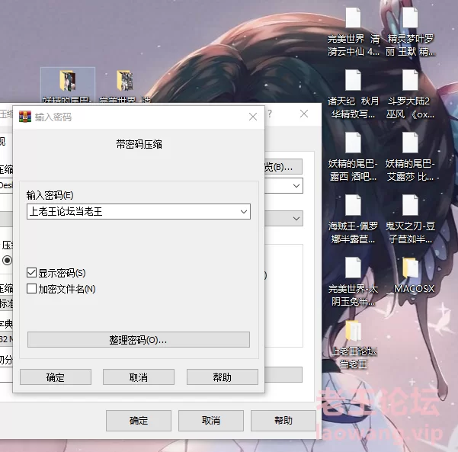Confirm password with 确定 in password dialog
Image resolution: width=458 pixels, height=452 pixels.
pyautogui.click(x=56, y=377)
